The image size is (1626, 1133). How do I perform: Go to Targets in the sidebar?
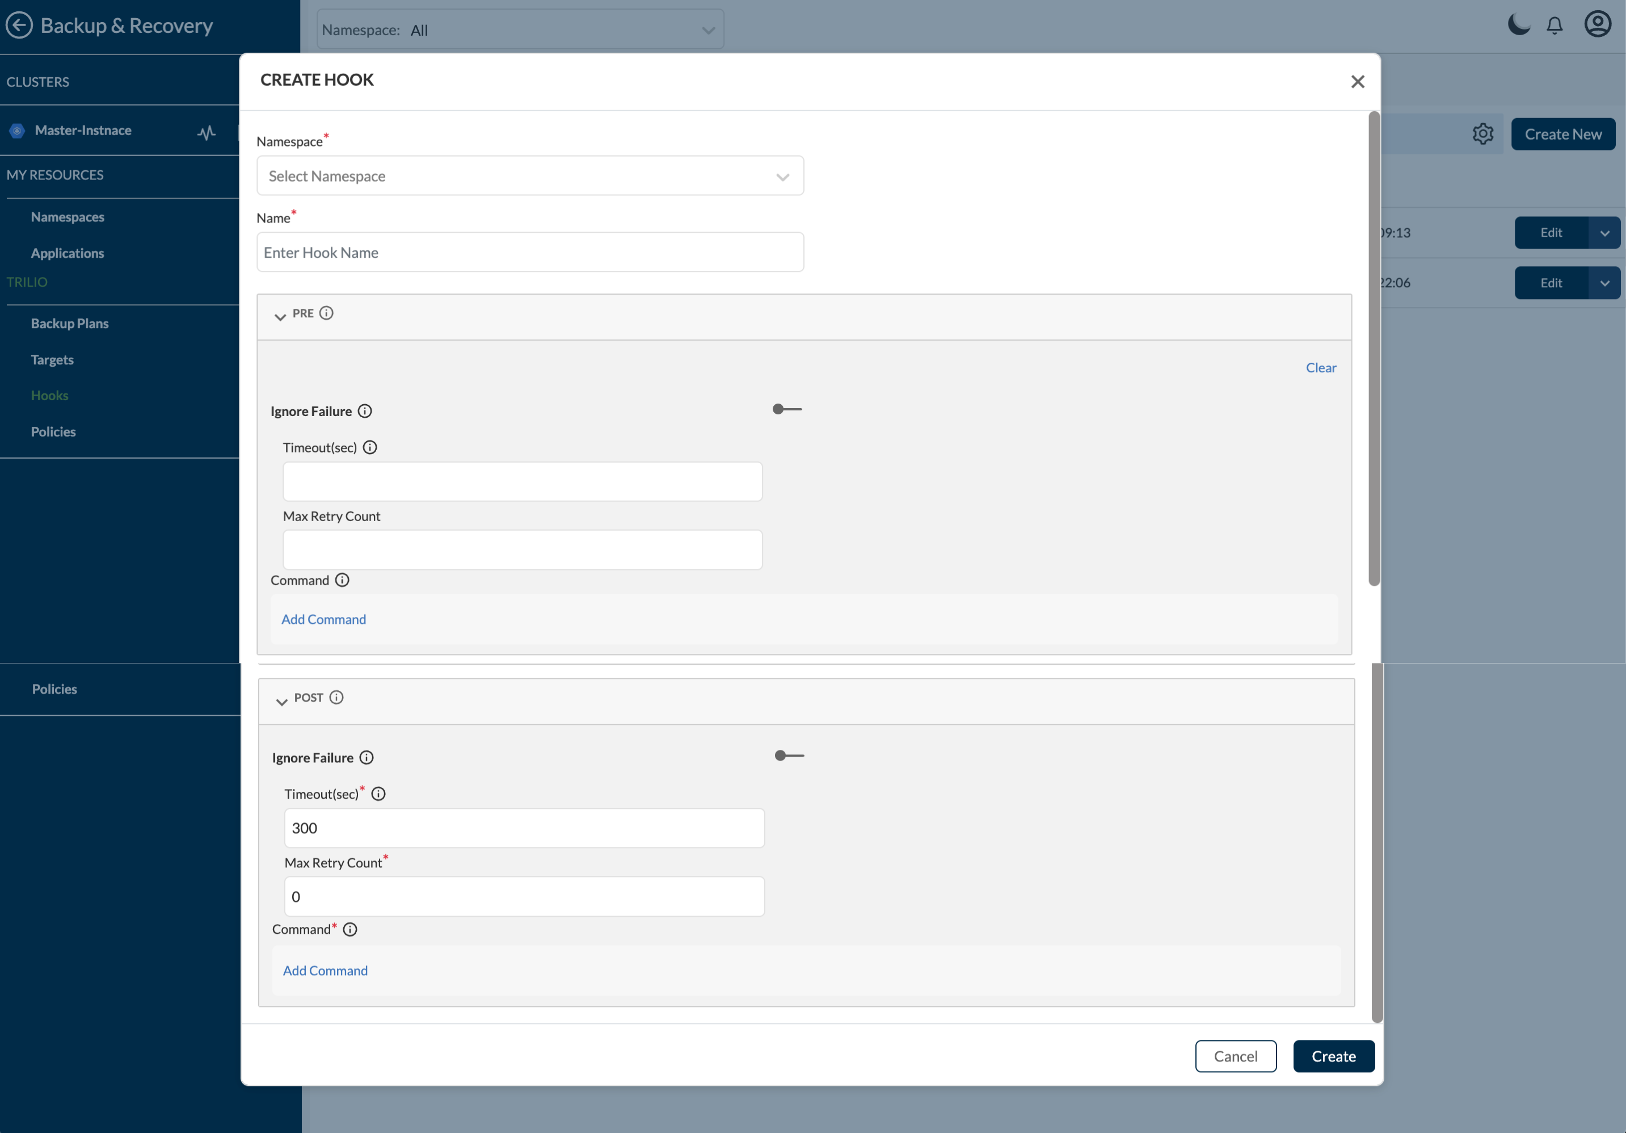point(52,359)
